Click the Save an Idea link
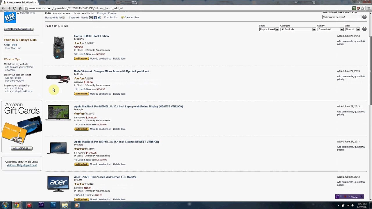Image resolution: width=372 pixels, height=209 pixels. pyautogui.click(x=130, y=17)
